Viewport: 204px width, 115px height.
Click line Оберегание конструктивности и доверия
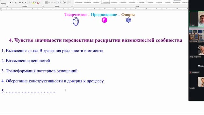[53, 81]
